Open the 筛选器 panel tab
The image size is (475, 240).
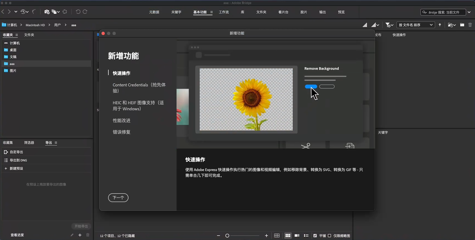[x=29, y=143]
